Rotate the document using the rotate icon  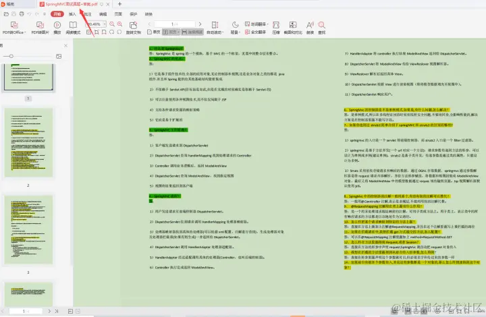[x=133, y=28]
